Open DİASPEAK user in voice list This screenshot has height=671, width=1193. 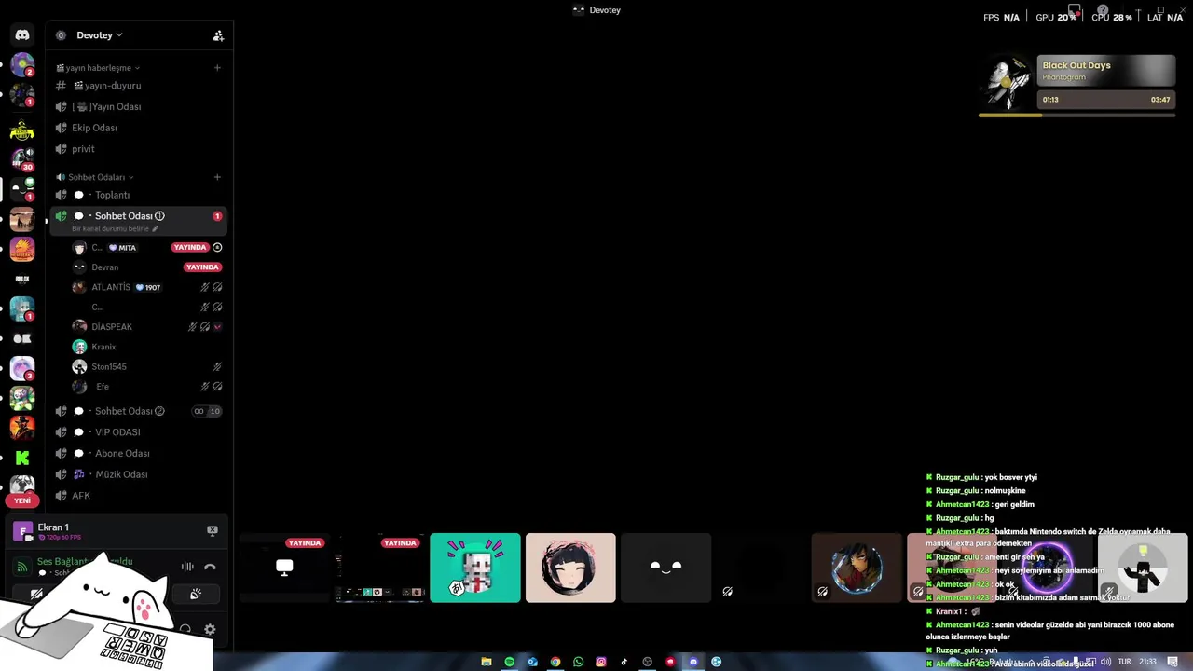pyautogui.click(x=148, y=327)
